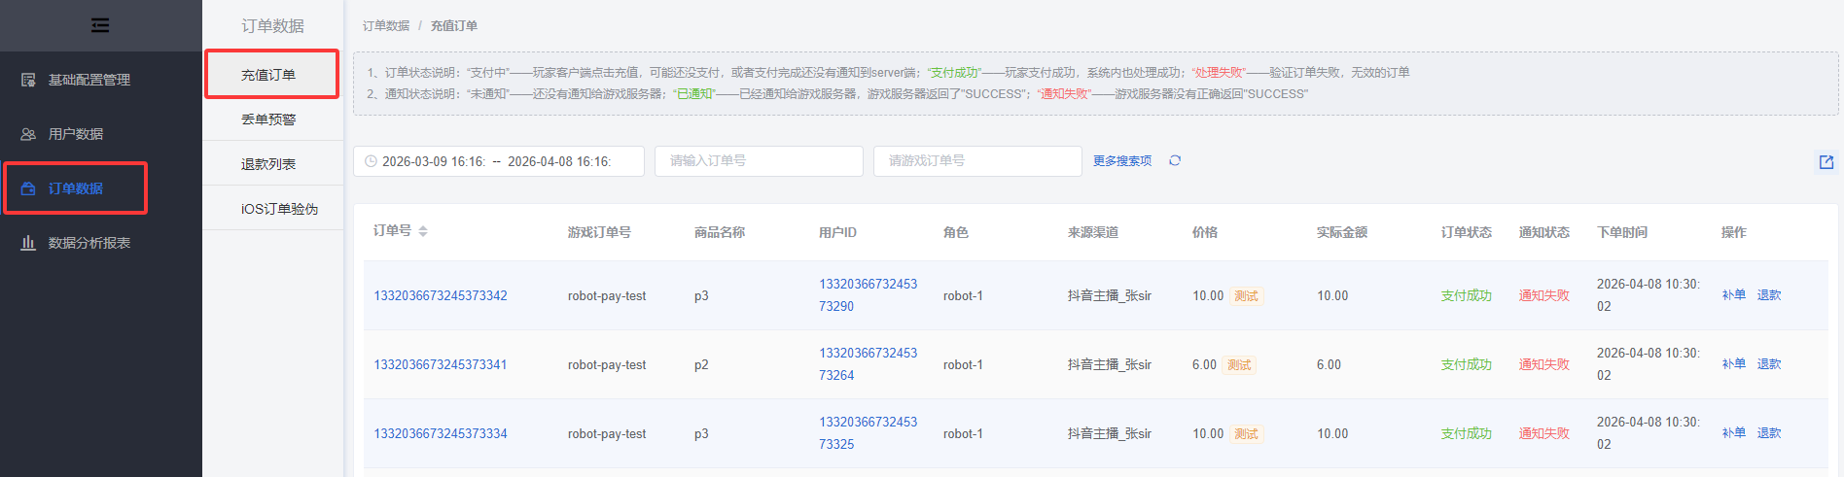Click the 用户数据 users icon
1844x477 pixels.
coord(28,134)
